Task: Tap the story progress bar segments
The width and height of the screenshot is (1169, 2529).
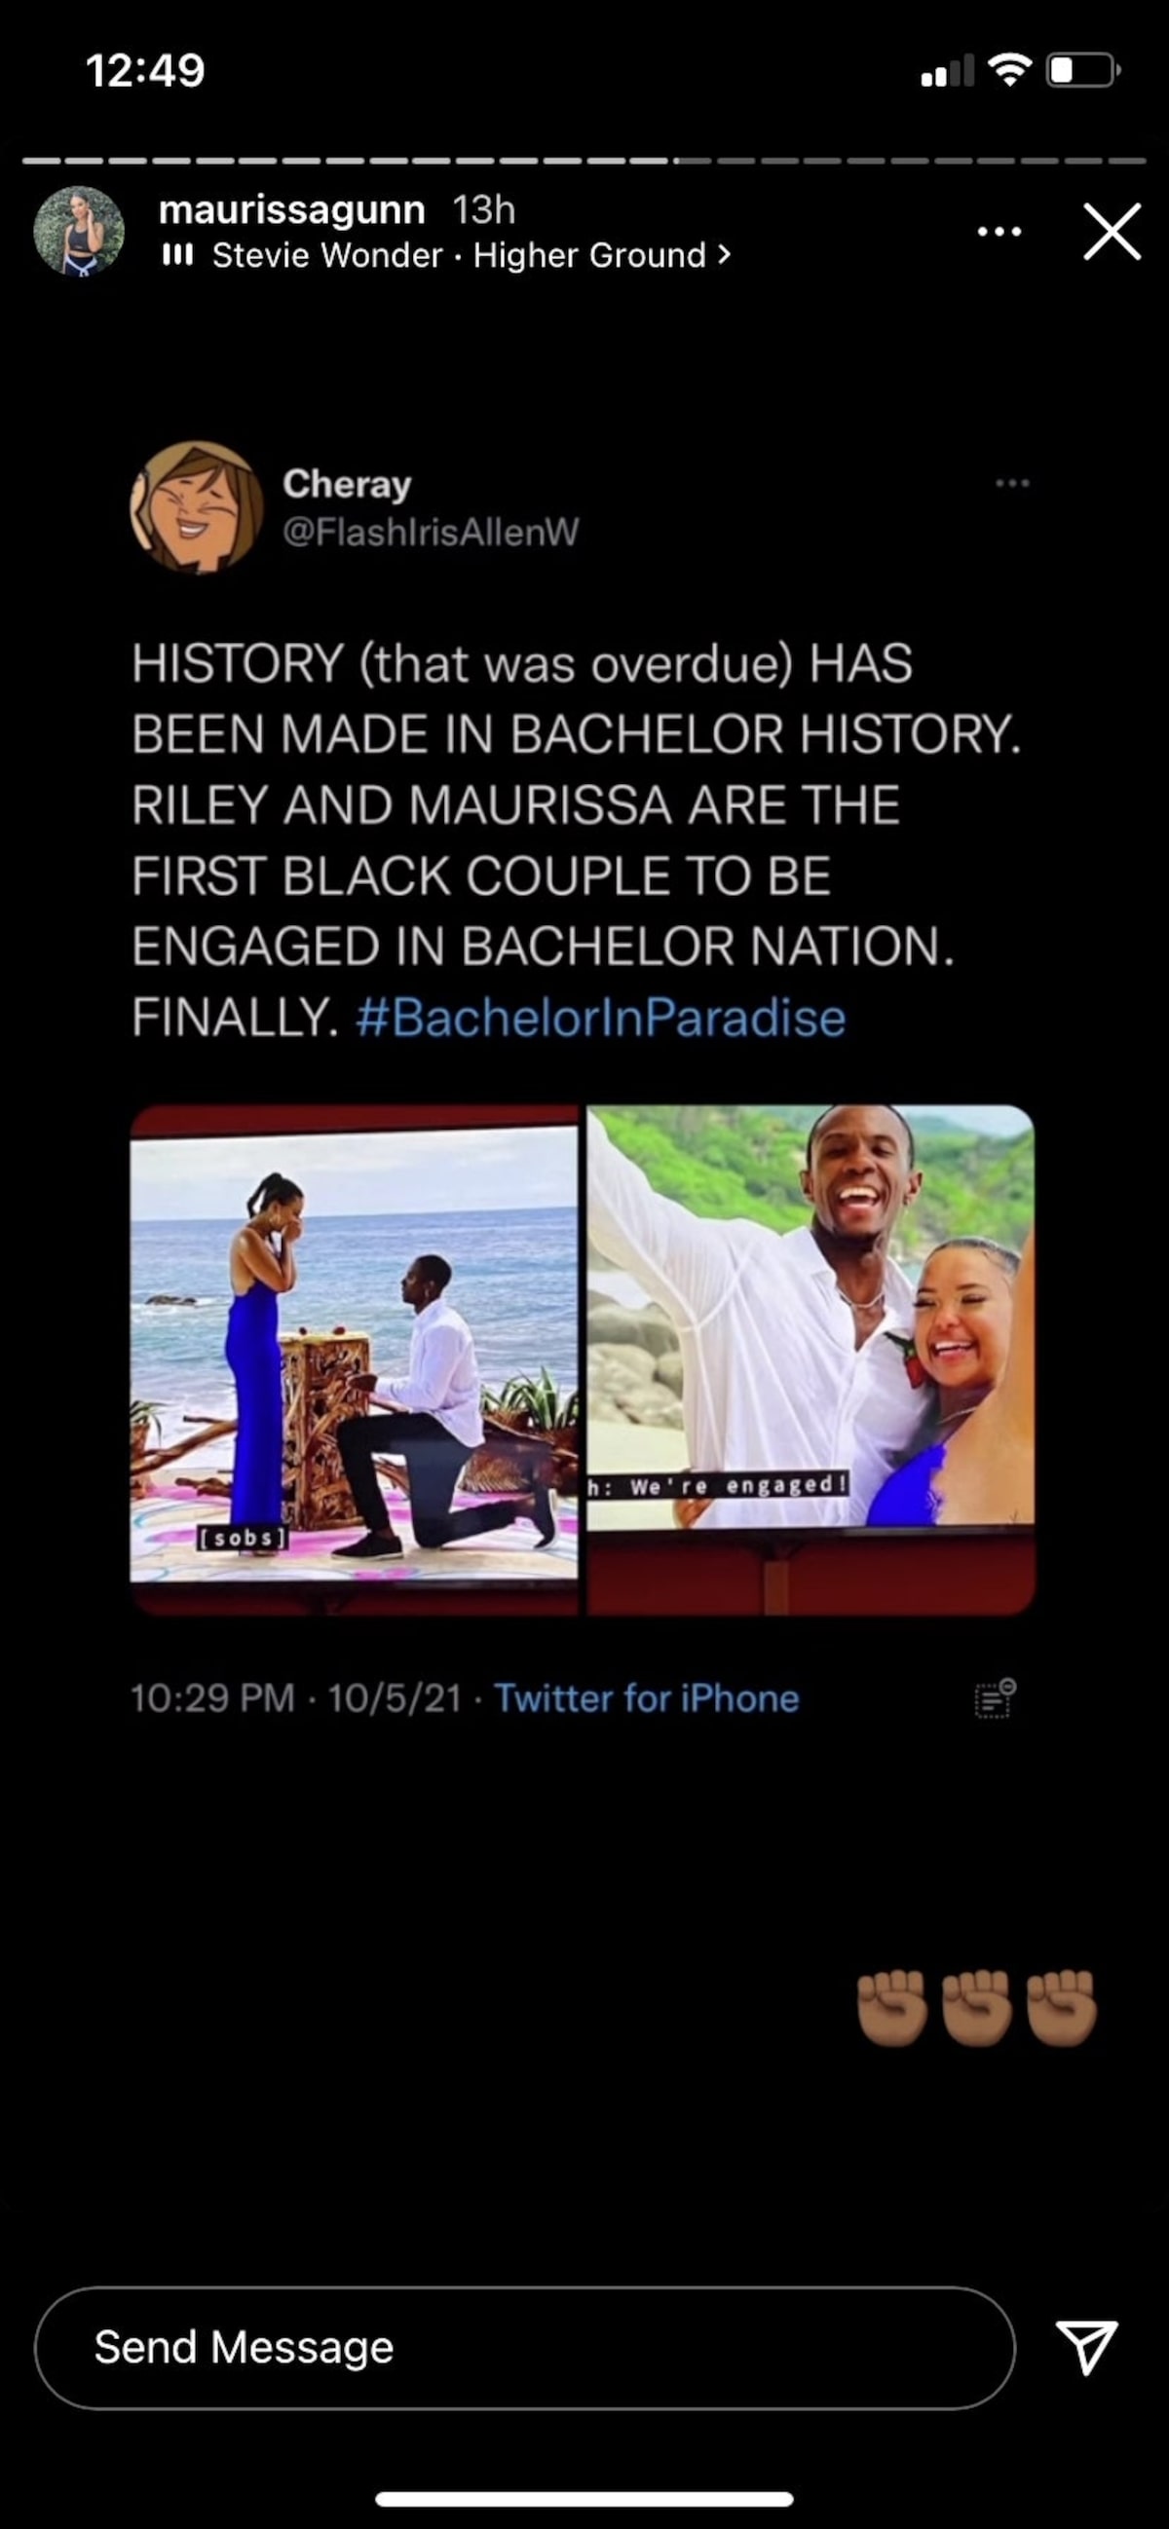Action: pyautogui.click(x=584, y=160)
